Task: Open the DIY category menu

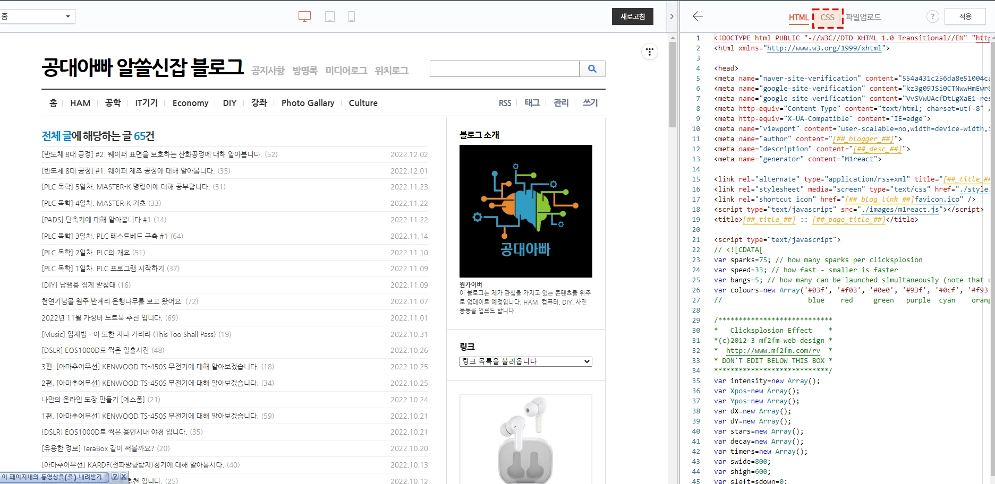Action: click(x=229, y=103)
